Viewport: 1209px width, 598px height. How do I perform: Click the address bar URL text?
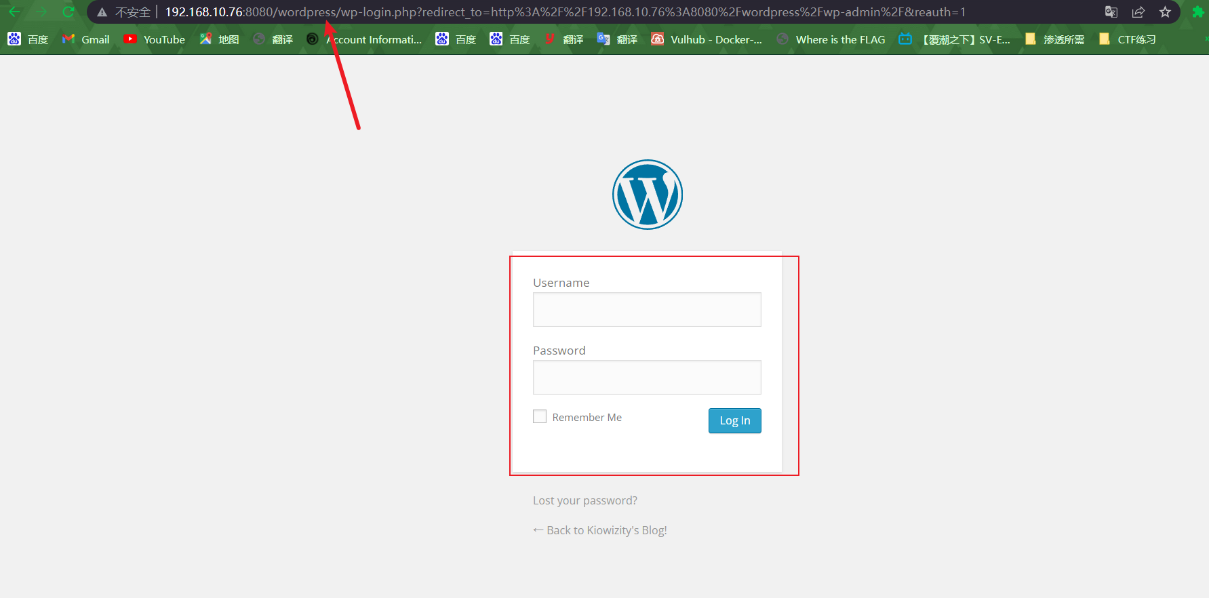566,12
